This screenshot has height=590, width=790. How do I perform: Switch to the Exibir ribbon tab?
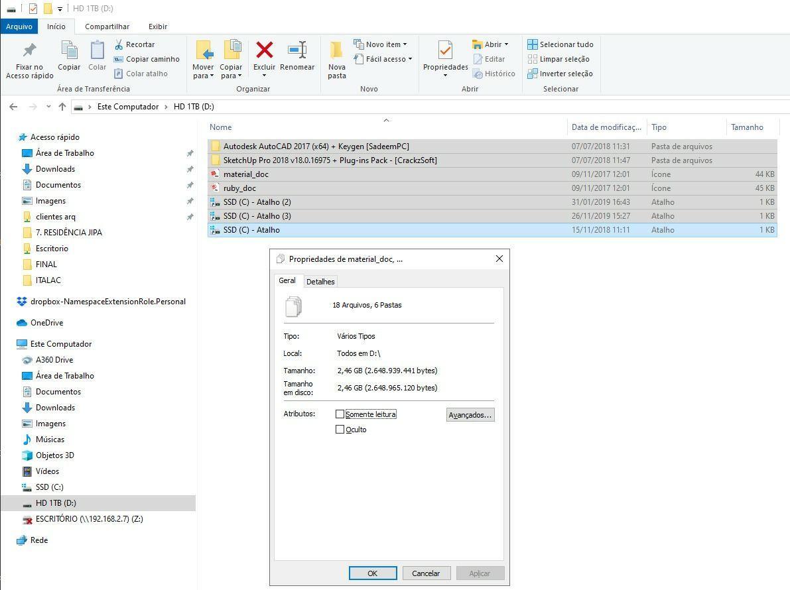coord(158,26)
